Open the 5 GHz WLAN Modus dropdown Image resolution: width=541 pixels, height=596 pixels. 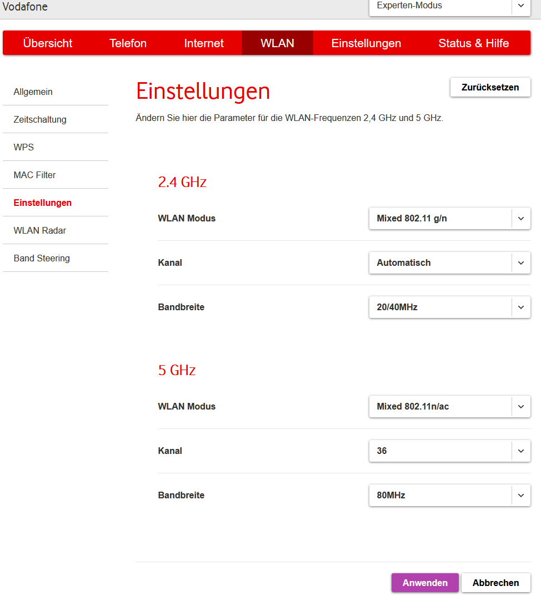pyautogui.click(x=450, y=406)
